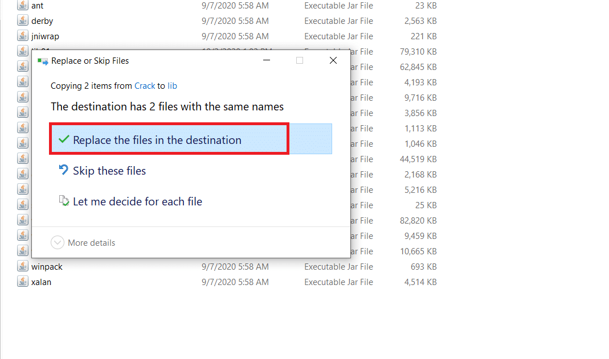Viewport: 609px width, 359px height.
Task: Select the derby file name
Action: click(42, 21)
